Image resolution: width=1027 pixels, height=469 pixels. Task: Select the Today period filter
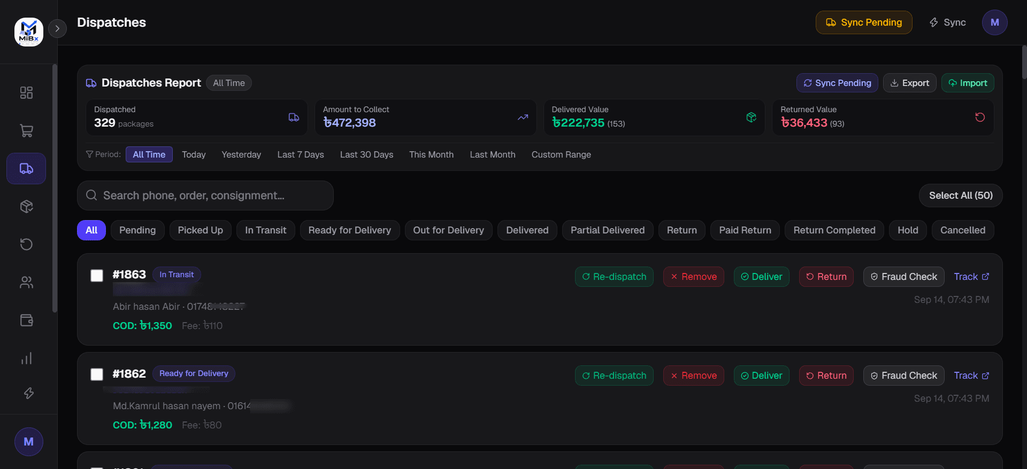[194, 154]
